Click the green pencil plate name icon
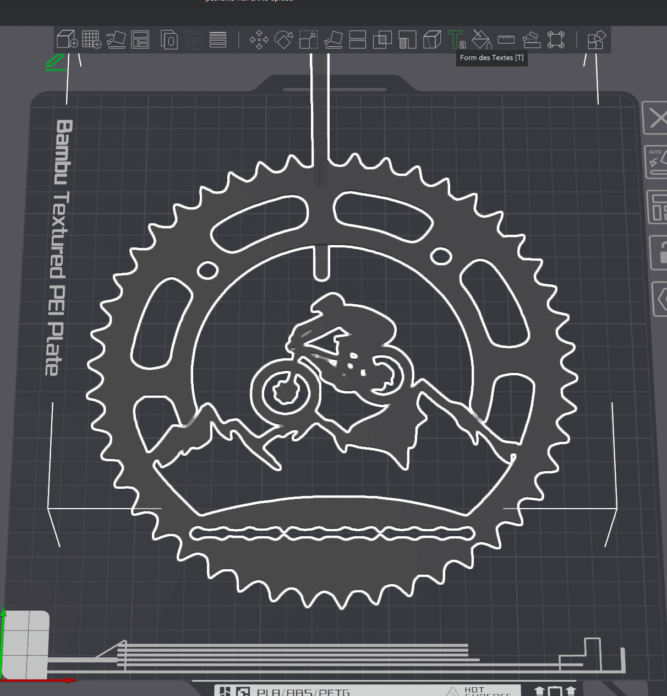Image resolution: width=667 pixels, height=696 pixels. [54, 63]
